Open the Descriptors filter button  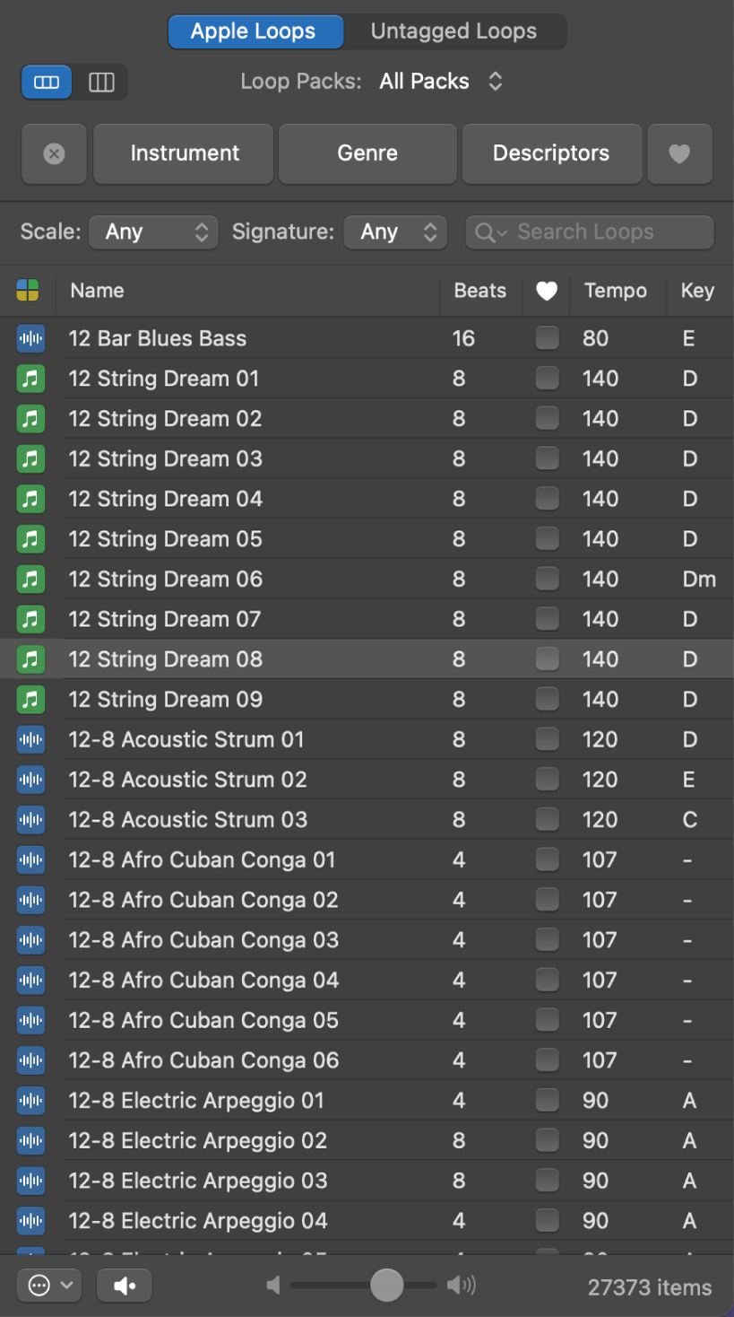tap(551, 153)
